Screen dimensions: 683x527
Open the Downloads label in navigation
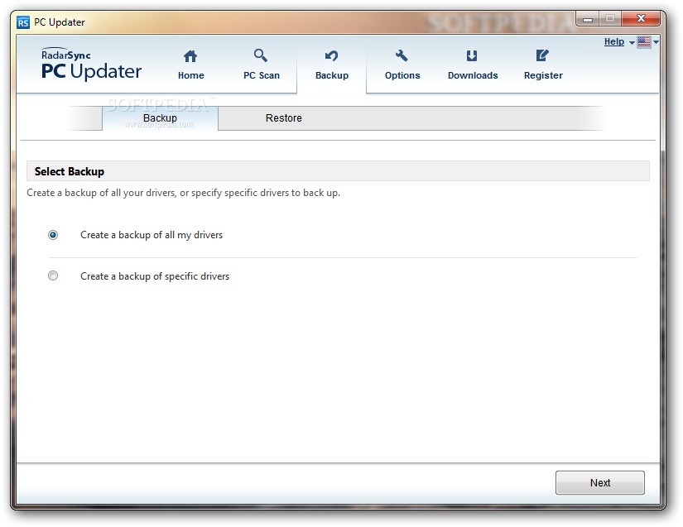[473, 75]
